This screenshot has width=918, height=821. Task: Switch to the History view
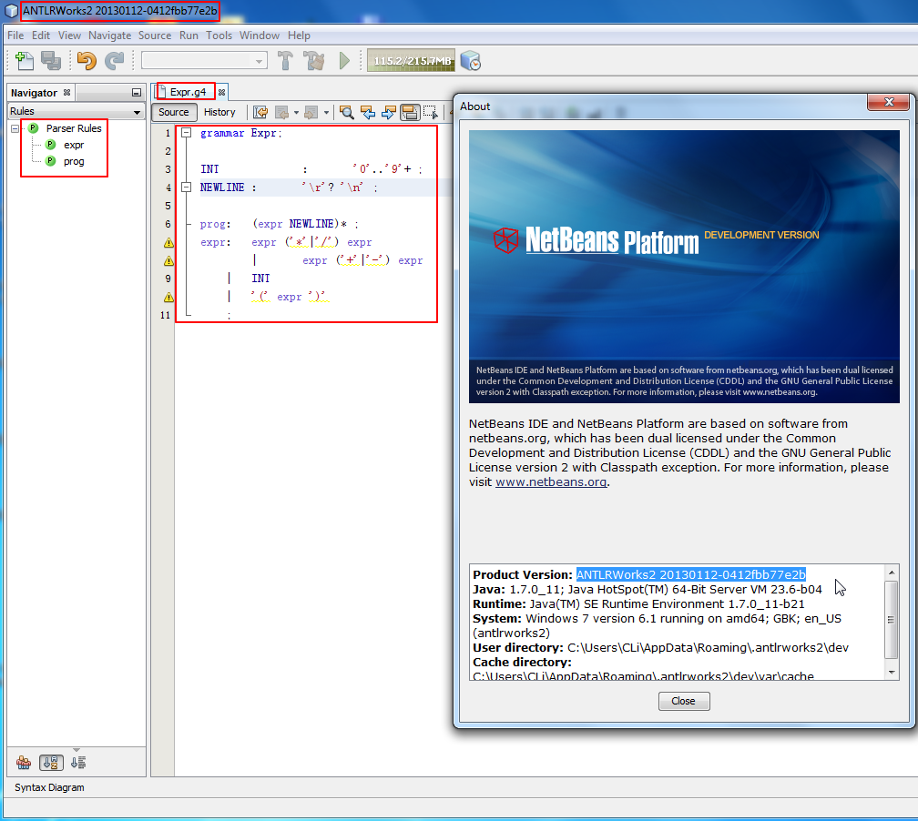pos(219,112)
